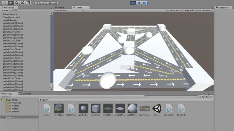Toggle handle rotation Local button
Viewport: 234px width, 131px height.
52,3
